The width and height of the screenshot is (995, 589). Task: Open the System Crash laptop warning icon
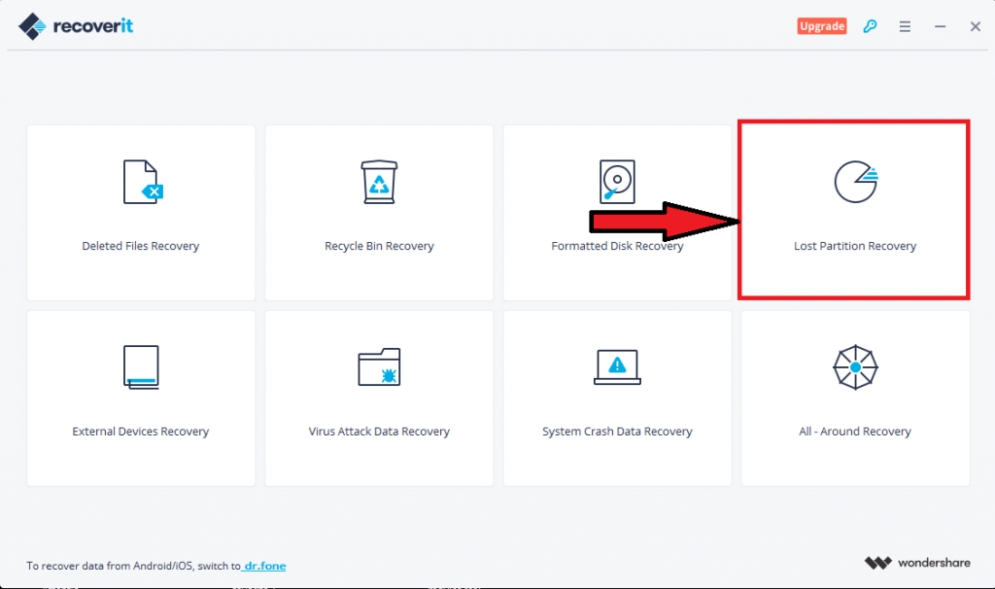tap(617, 366)
